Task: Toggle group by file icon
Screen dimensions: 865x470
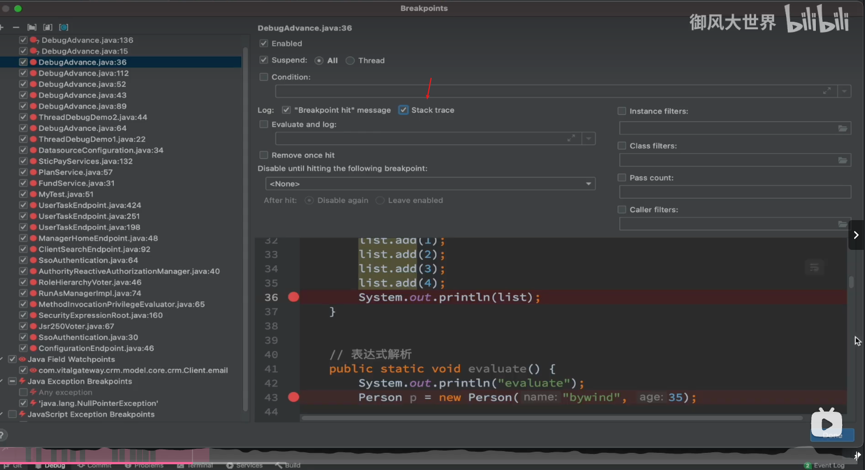Action: coord(48,27)
